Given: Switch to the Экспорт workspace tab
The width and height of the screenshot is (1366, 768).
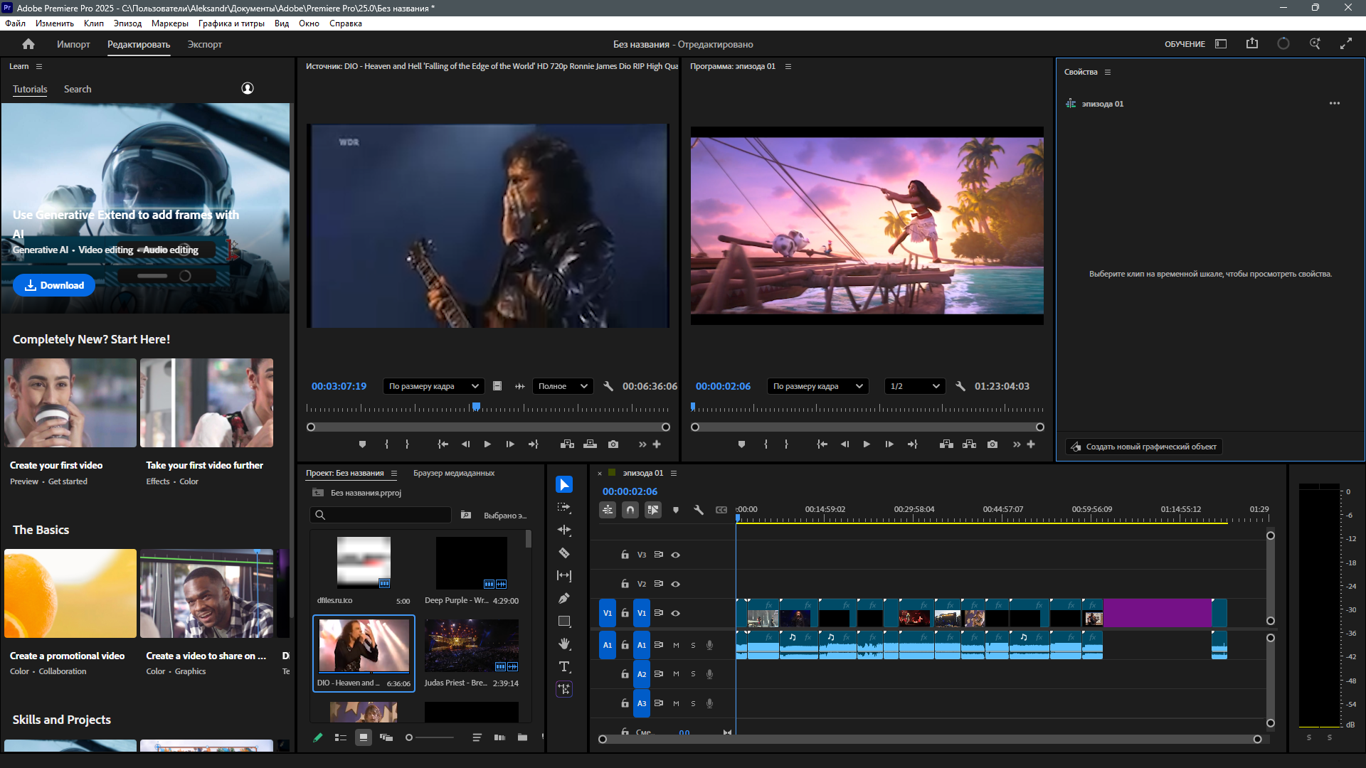Looking at the screenshot, I should click(204, 44).
